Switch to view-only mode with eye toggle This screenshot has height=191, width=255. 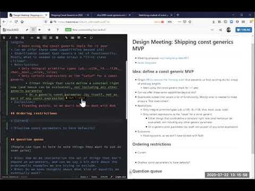pyautogui.click(x=39, y=30)
